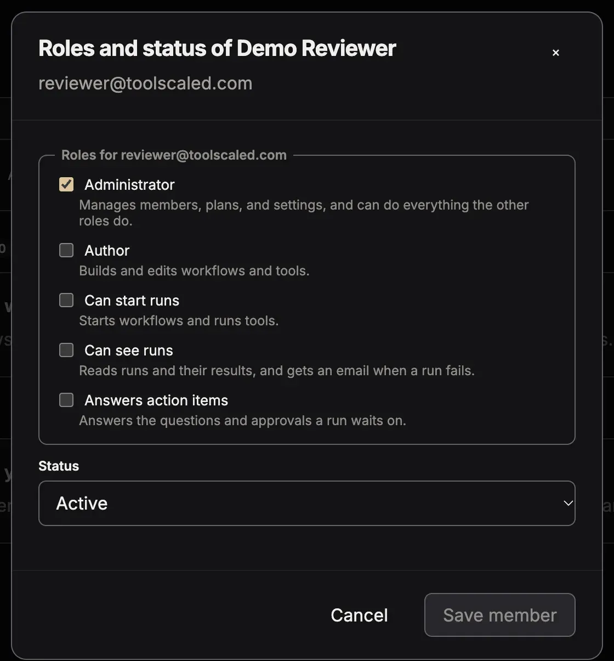Click the Can start runs label
This screenshot has width=614, height=661.
tap(132, 301)
